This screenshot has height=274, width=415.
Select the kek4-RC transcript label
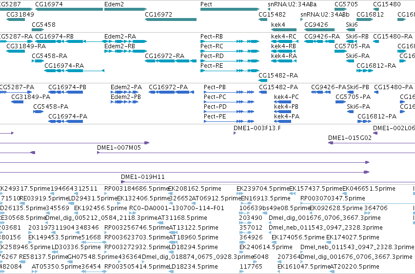pyautogui.click(x=284, y=36)
